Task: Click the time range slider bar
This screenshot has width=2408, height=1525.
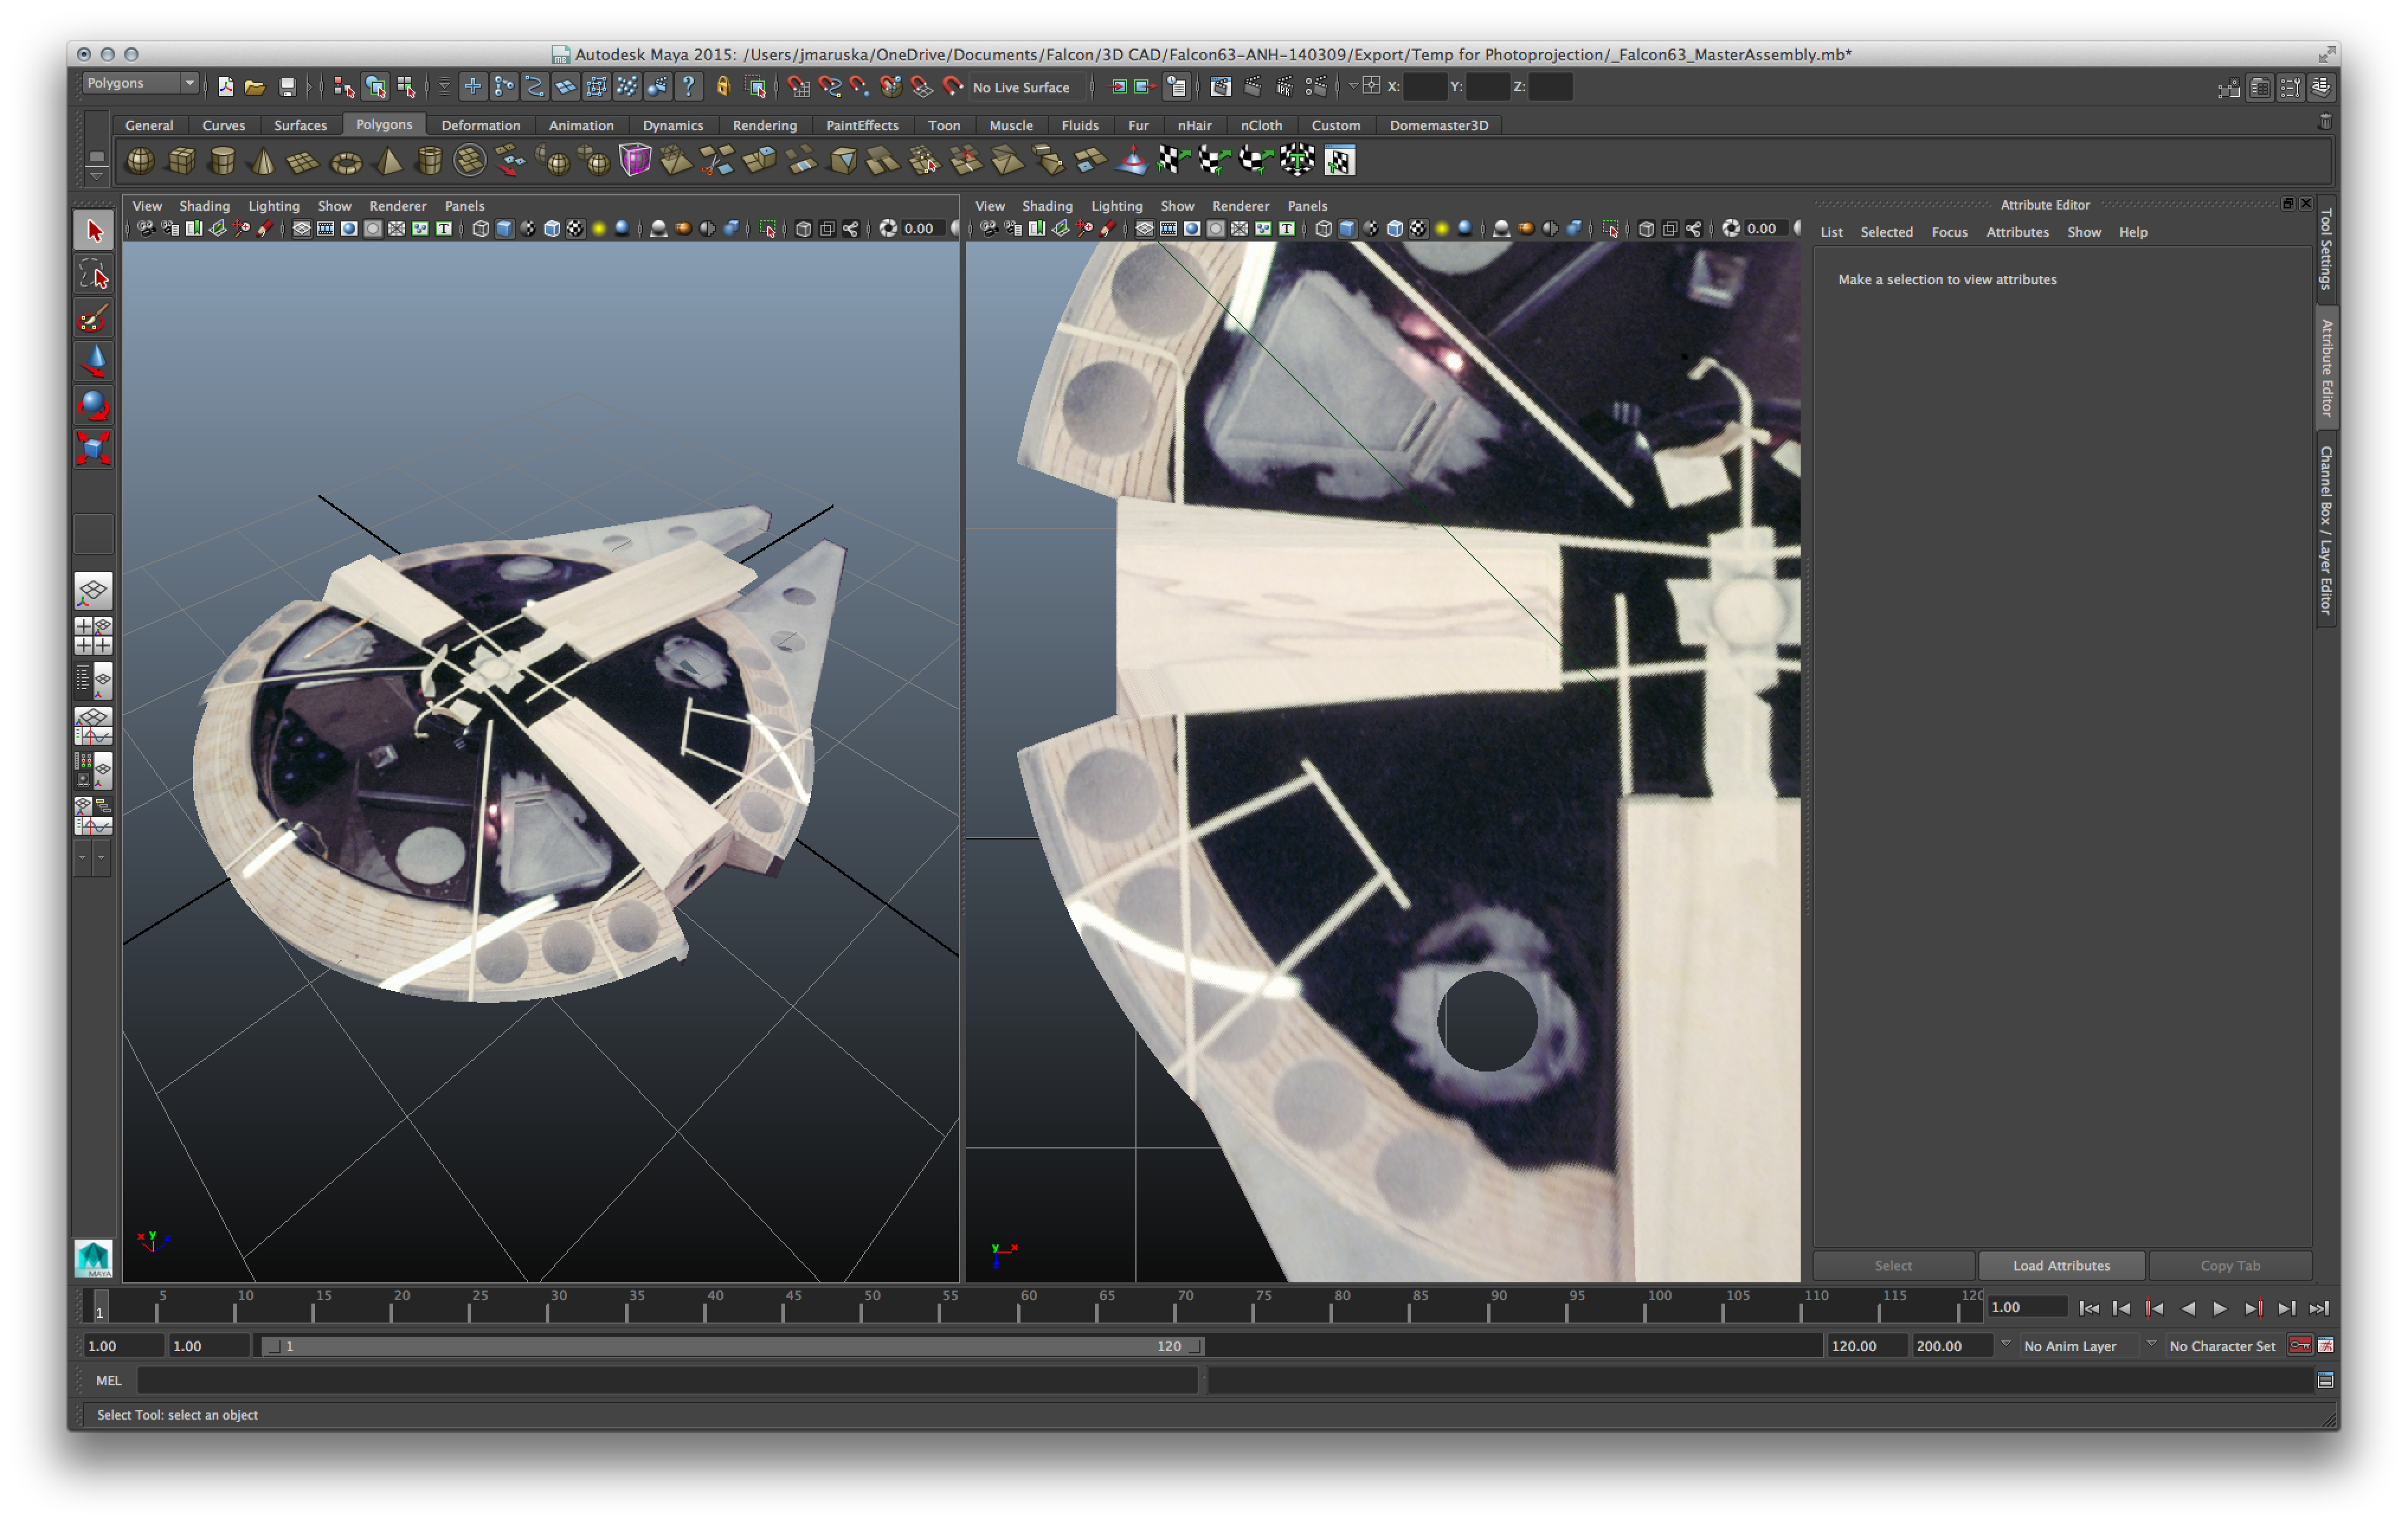Action: (x=733, y=1346)
